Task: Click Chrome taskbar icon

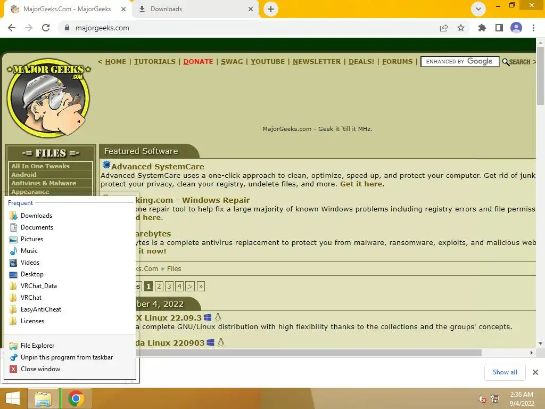Action: [76, 398]
